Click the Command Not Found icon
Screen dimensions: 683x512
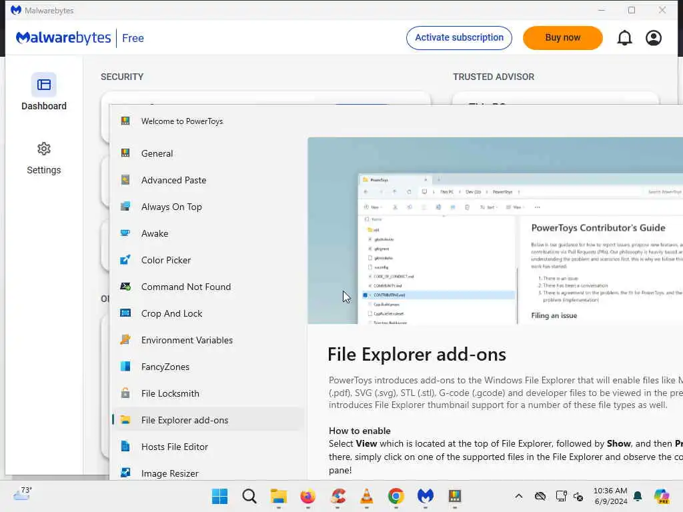(x=125, y=287)
